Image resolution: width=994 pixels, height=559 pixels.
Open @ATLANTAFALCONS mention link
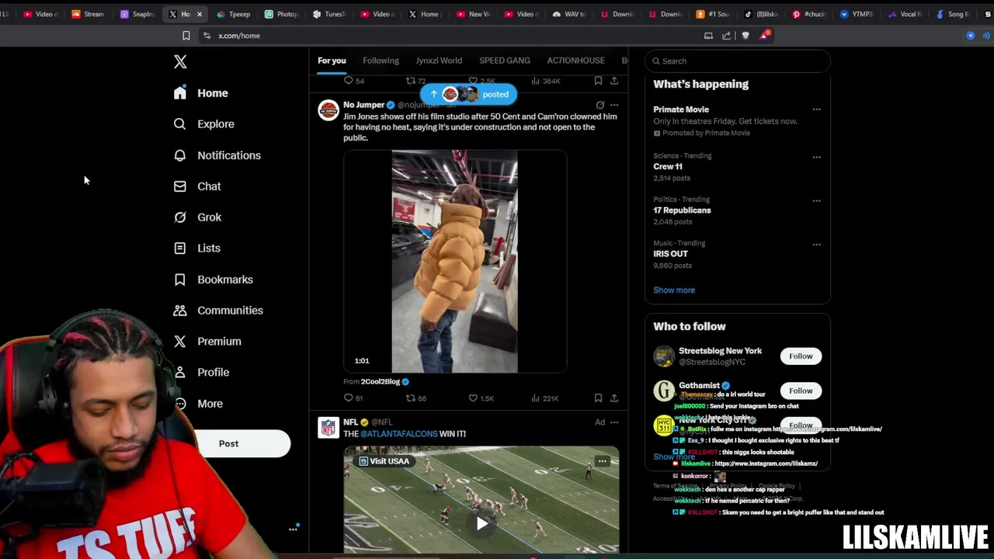pos(399,434)
